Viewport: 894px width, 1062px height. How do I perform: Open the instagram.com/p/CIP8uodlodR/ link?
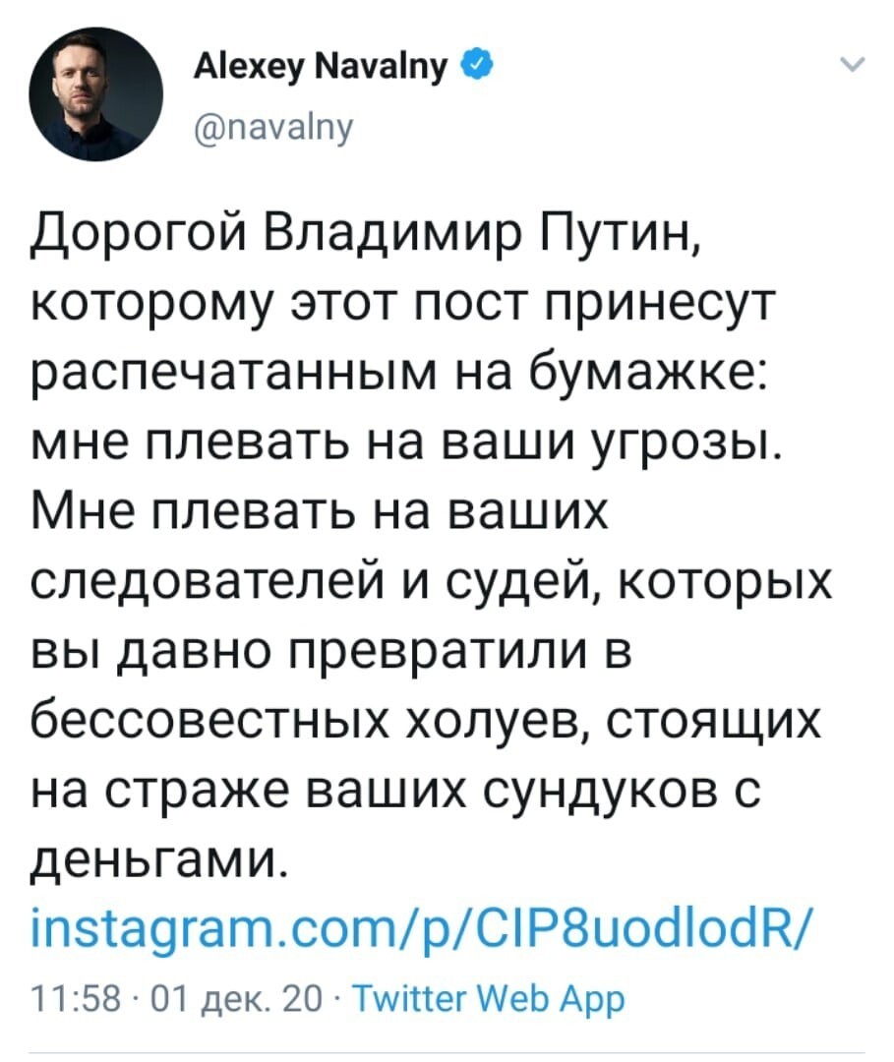click(x=420, y=928)
